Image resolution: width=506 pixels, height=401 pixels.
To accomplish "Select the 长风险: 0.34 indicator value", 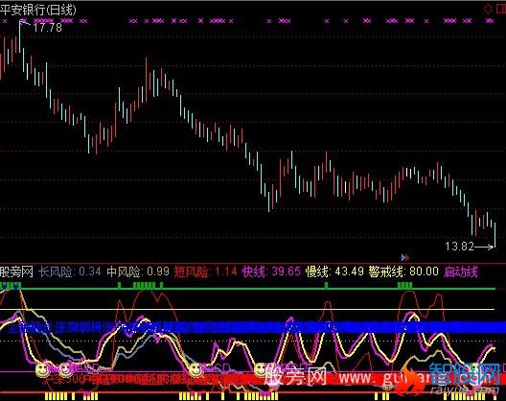I will [70, 271].
